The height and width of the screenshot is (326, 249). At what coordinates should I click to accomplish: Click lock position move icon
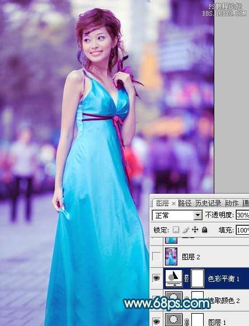pyautogui.click(x=195, y=230)
